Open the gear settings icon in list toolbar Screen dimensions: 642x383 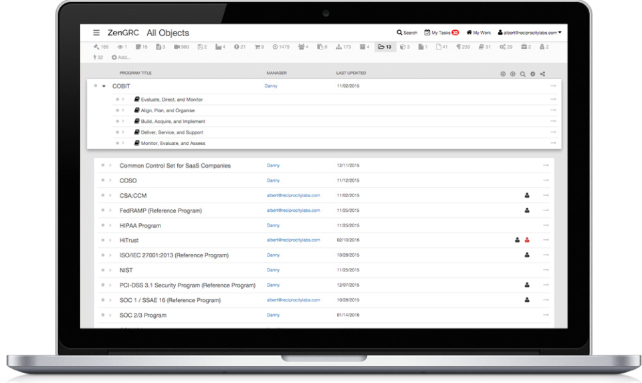(532, 74)
